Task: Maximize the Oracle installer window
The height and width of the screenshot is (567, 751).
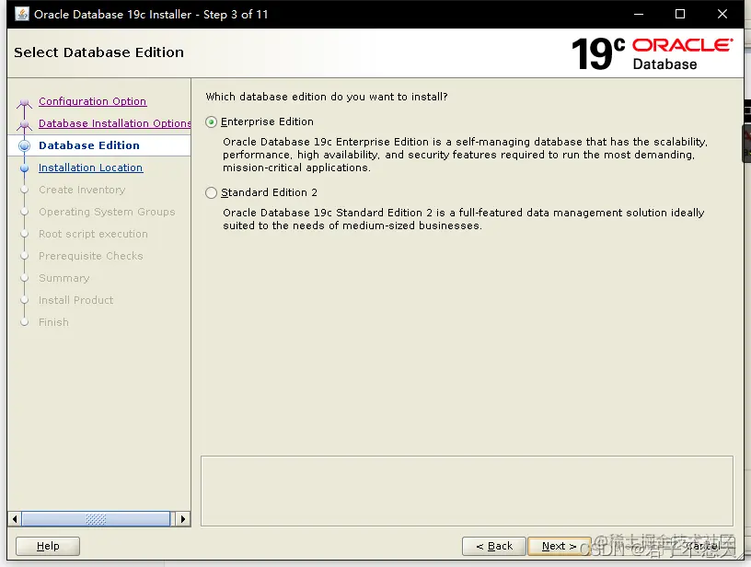Action: tap(680, 14)
